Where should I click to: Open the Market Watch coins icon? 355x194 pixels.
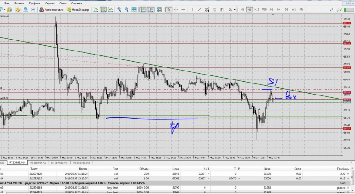pyautogui.click(x=9, y=9)
